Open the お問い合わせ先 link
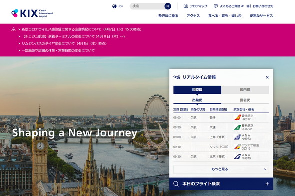Screen dimensions: 295x196 [x=263, y=6]
